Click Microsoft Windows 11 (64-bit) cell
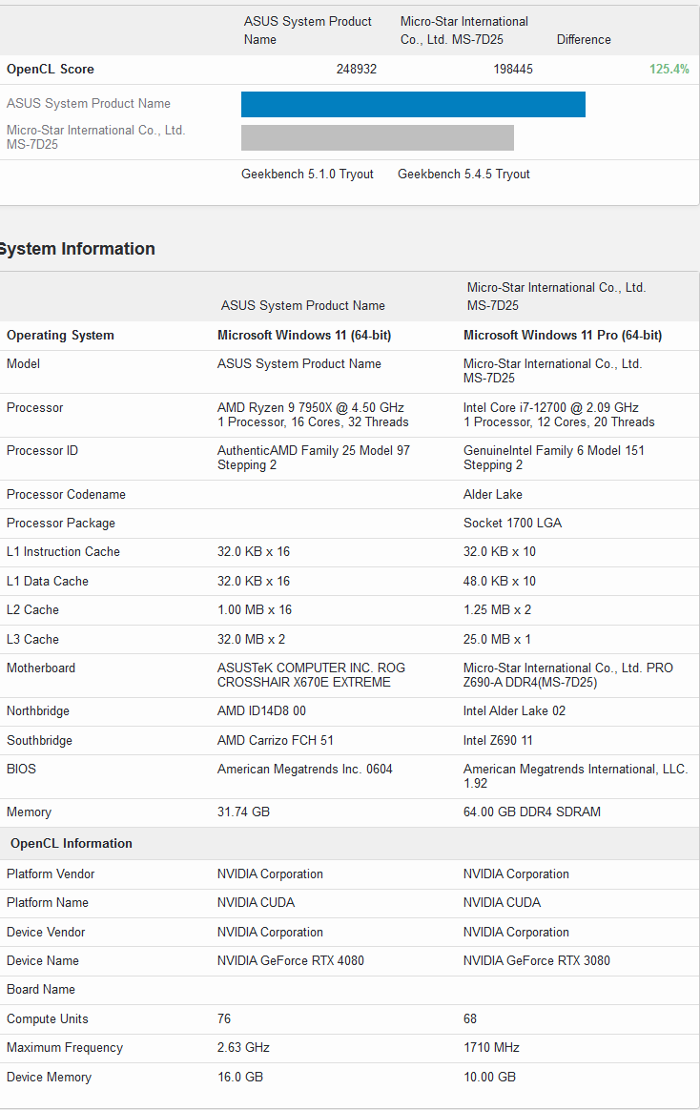The height and width of the screenshot is (1110, 700). click(x=304, y=336)
